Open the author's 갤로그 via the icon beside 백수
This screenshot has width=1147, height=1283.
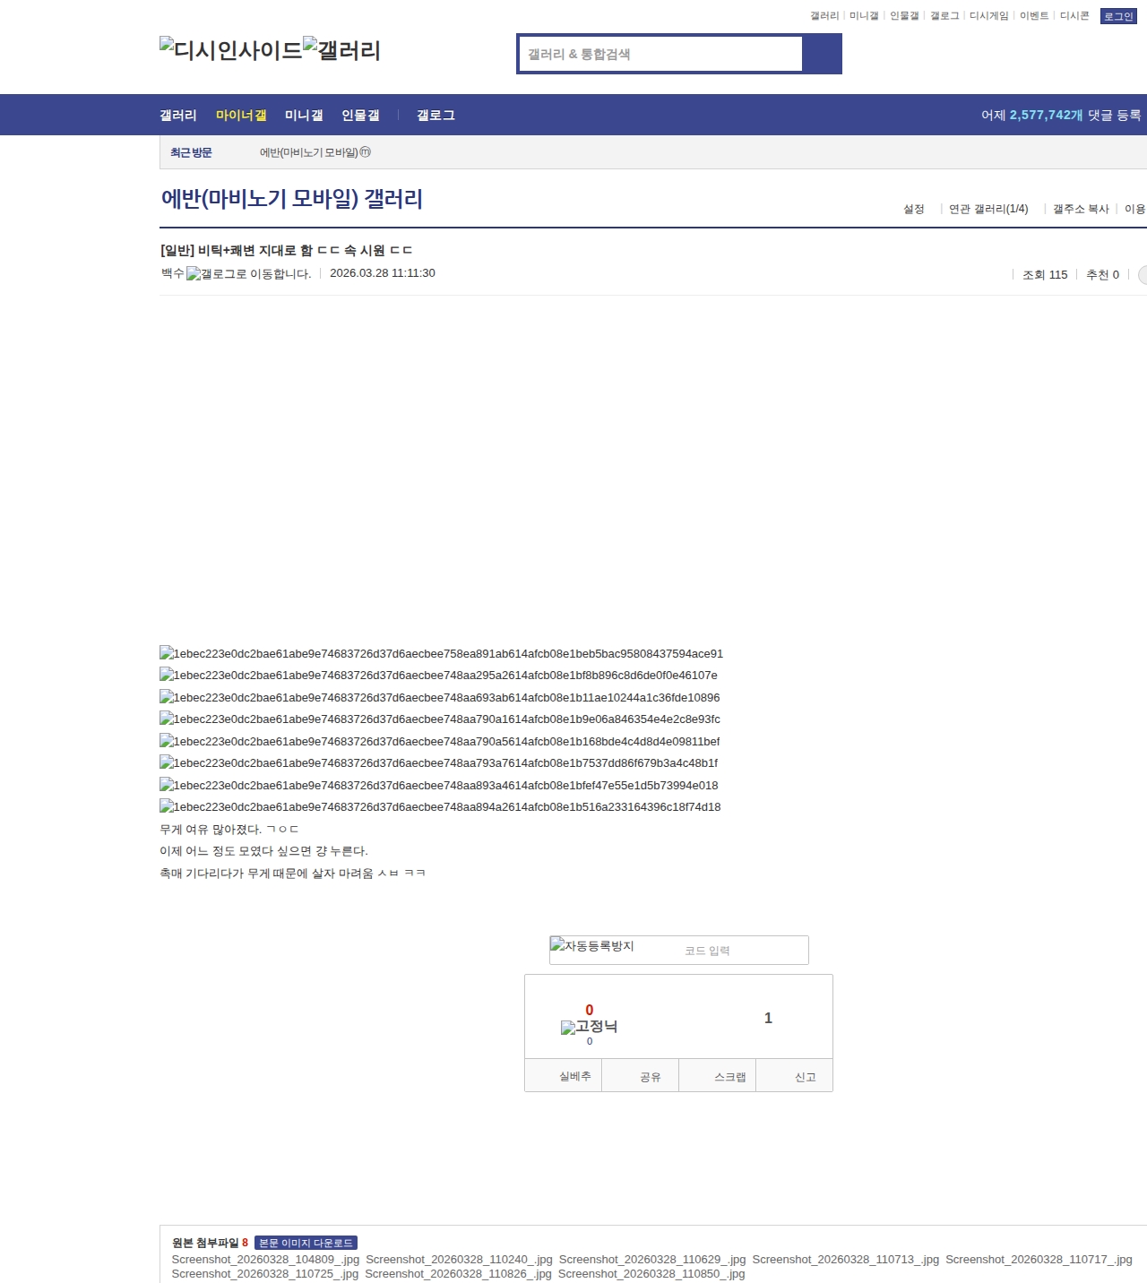pos(248,273)
